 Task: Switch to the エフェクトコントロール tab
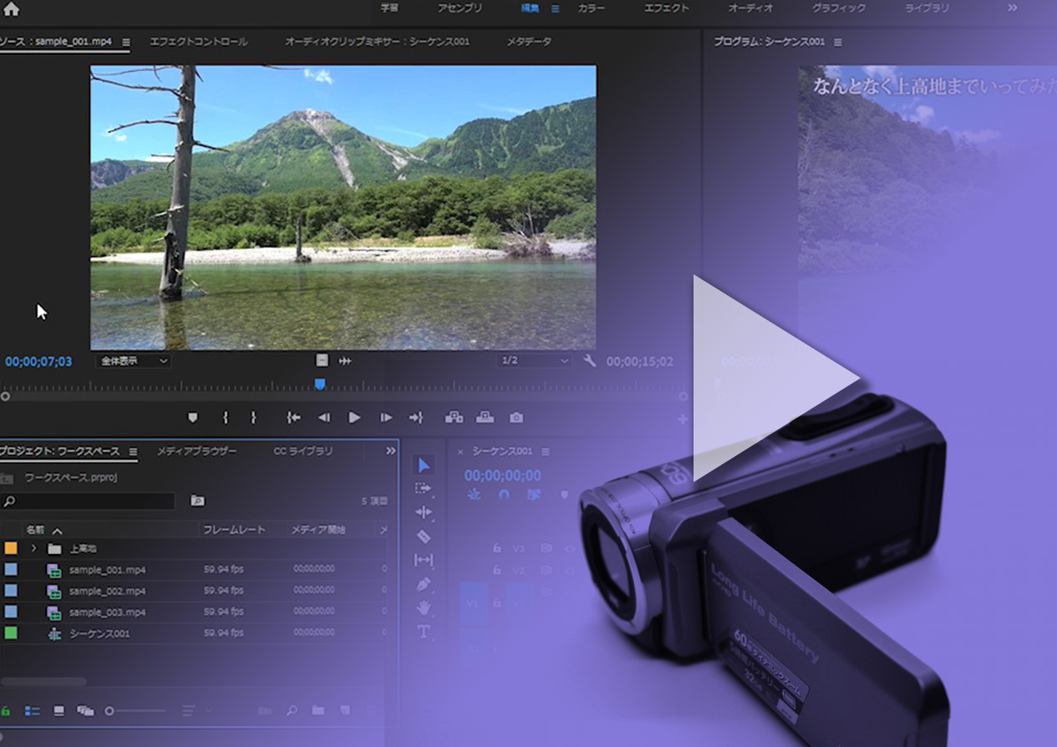[x=198, y=42]
